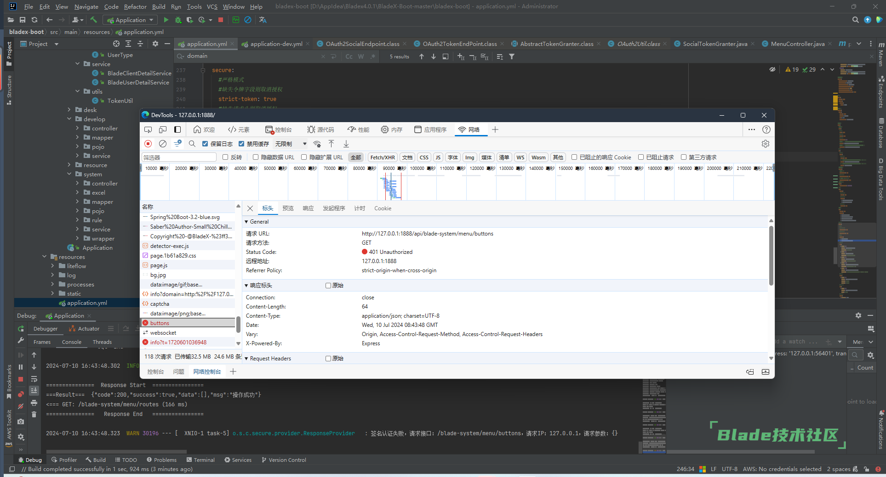Check 已阻止请求 checkbox
Viewport: 886px width, 477px height.
pyautogui.click(x=641, y=157)
